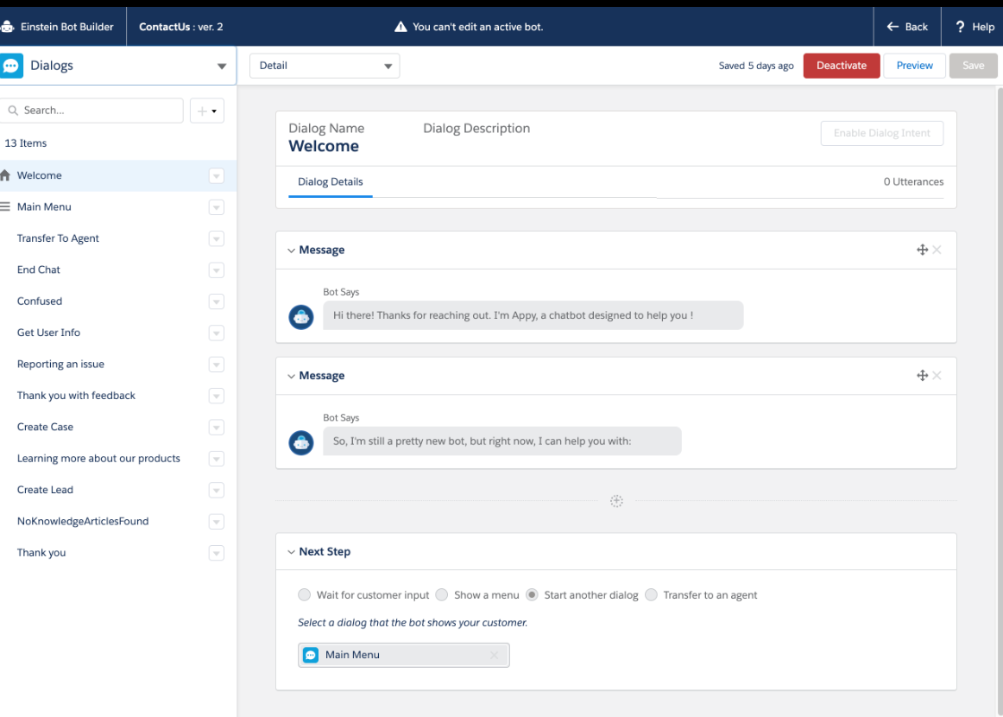Open dropdown for Main Menu dialog row
Screen dimensions: 1003x717
216,207
